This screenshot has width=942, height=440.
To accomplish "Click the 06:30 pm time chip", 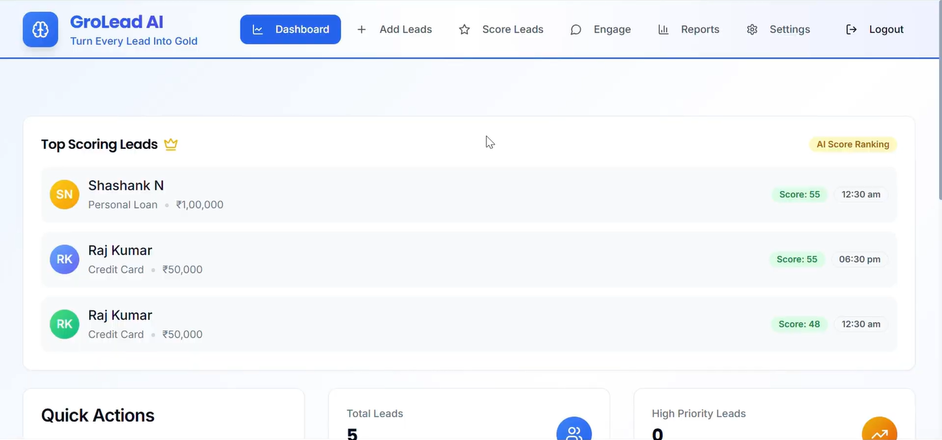I will pyautogui.click(x=859, y=259).
